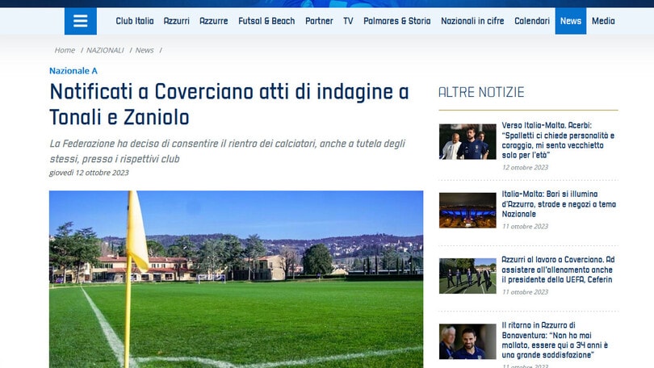Screen dimensions: 654x368
Task: Switch to the News tab
Action: click(570, 21)
